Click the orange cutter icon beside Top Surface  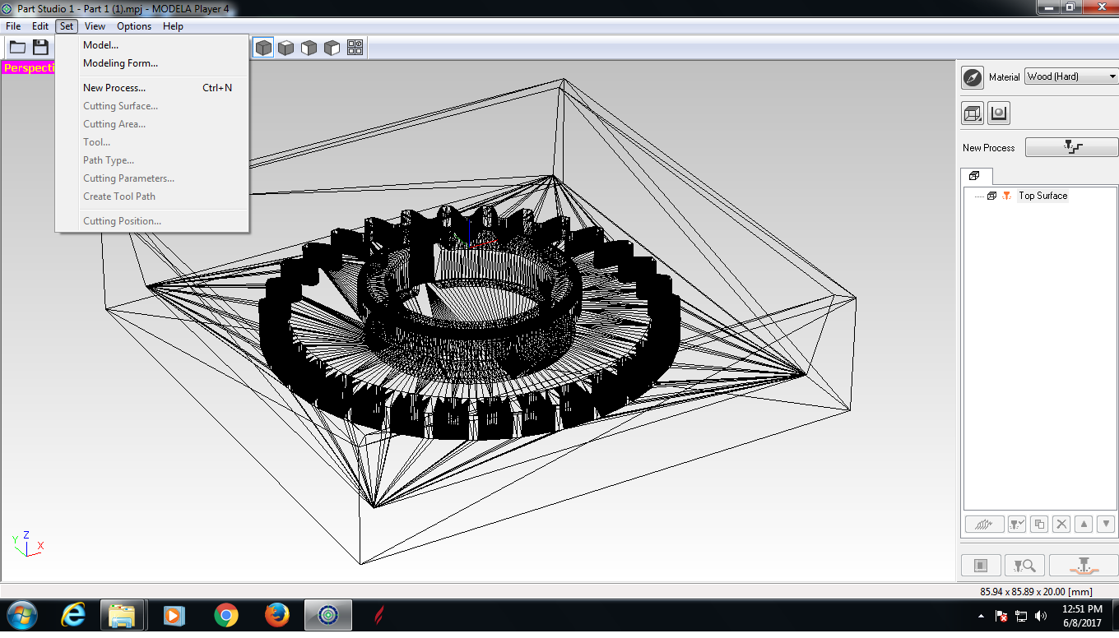pyautogui.click(x=1006, y=196)
